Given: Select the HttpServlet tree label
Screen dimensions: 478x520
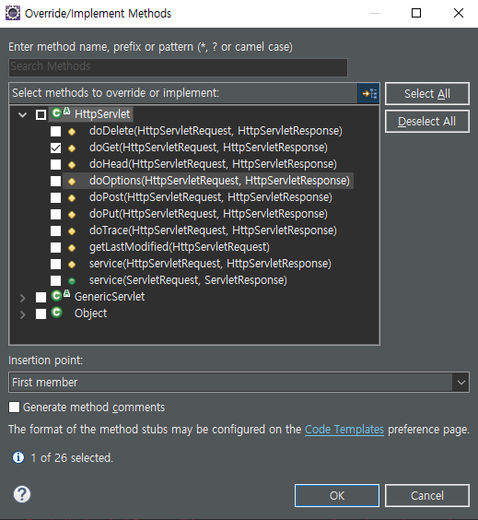Looking at the screenshot, I should point(102,114).
